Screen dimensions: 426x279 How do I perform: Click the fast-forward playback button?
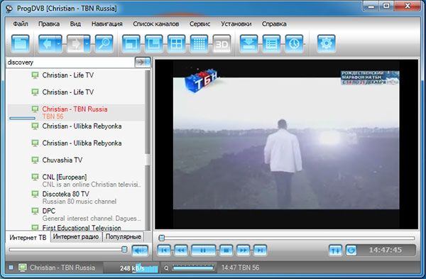point(243,250)
